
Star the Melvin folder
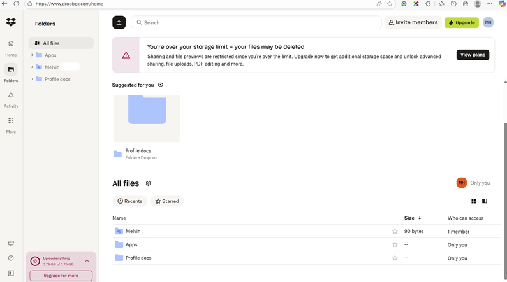(395, 232)
